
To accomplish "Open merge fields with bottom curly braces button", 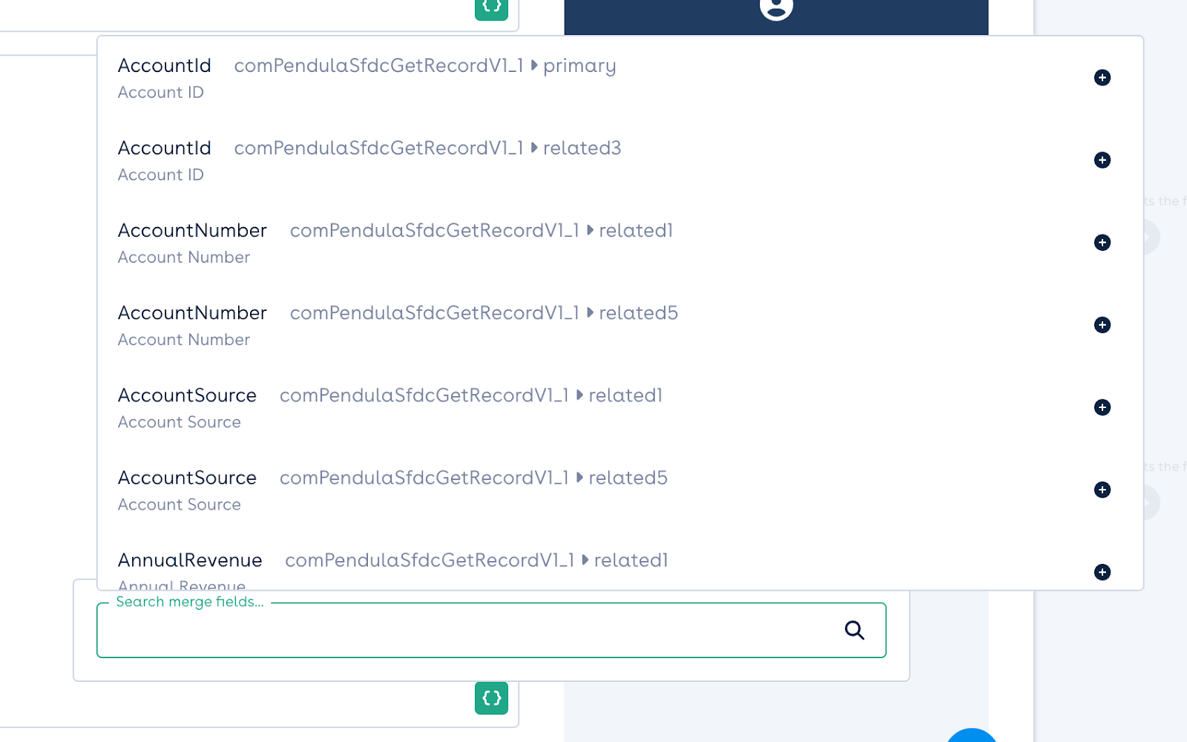I will [x=491, y=698].
